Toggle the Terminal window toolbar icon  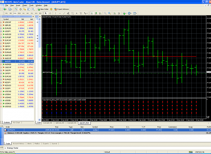point(29,9)
